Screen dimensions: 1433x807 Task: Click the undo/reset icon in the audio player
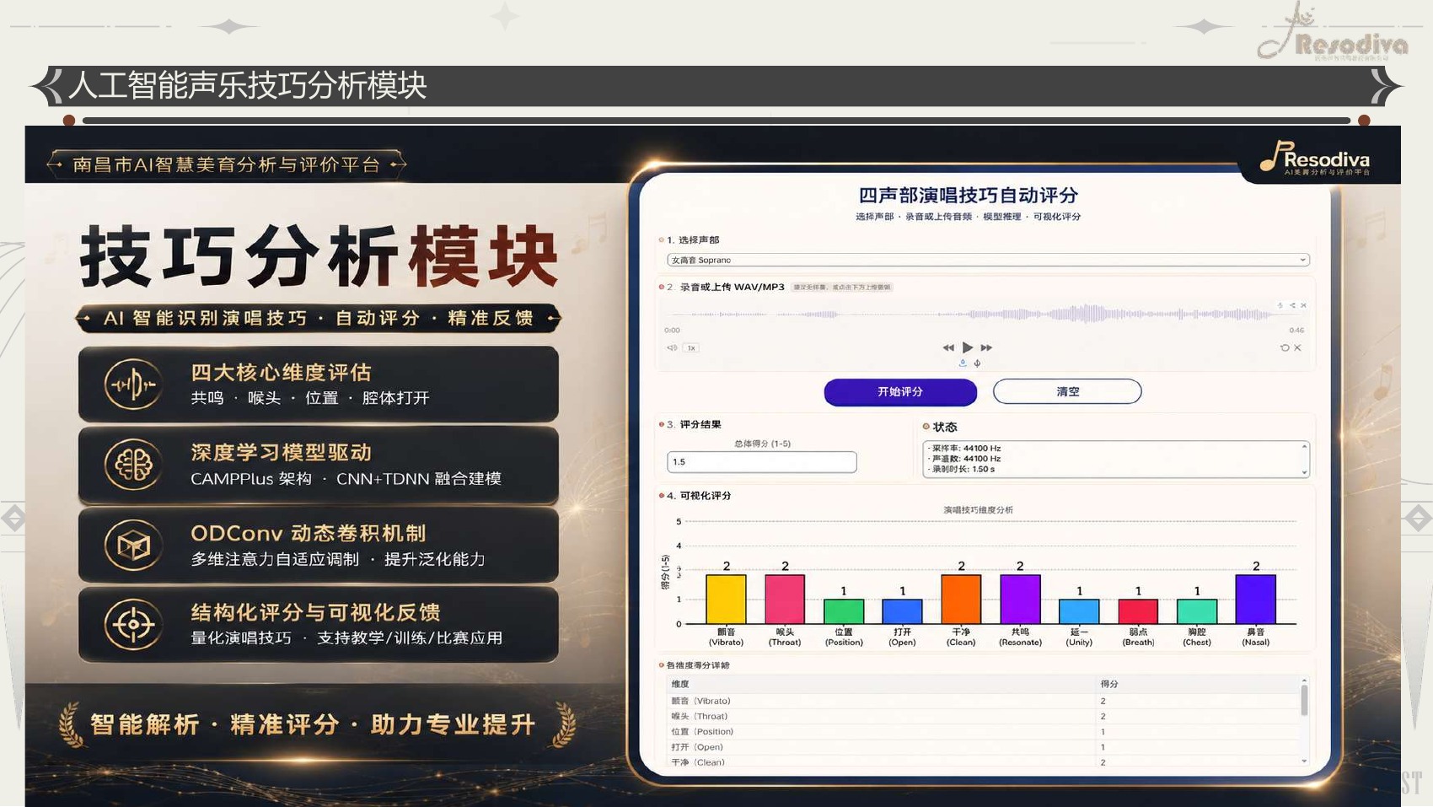[1285, 347]
